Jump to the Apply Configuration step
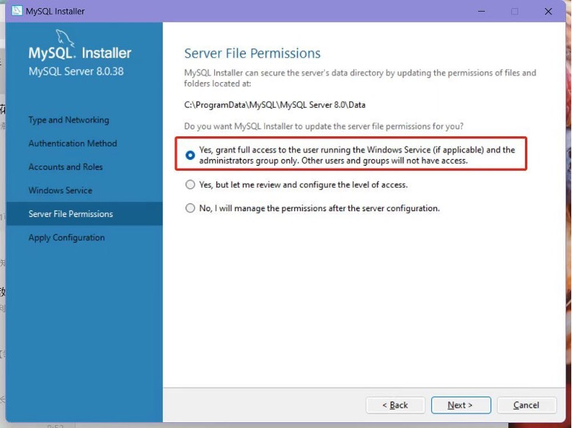Screen dimensions: 572x428 tap(67, 237)
